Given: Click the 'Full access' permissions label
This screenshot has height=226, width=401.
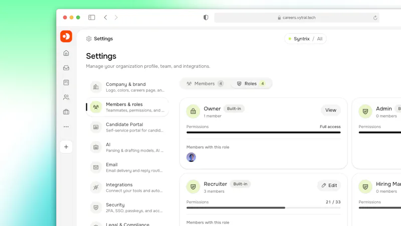Looking at the screenshot, I should pyautogui.click(x=330, y=127).
